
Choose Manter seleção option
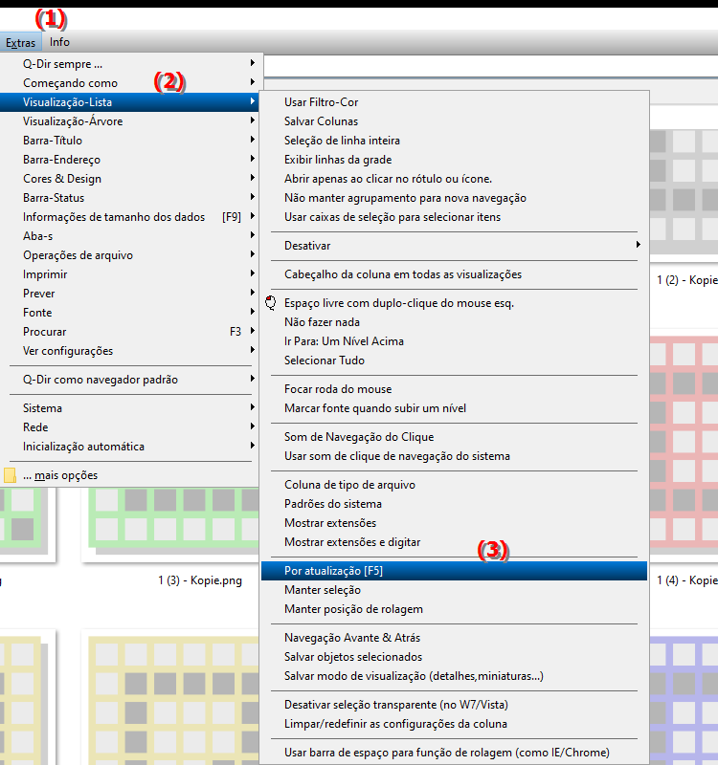pyautogui.click(x=454, y=590)
